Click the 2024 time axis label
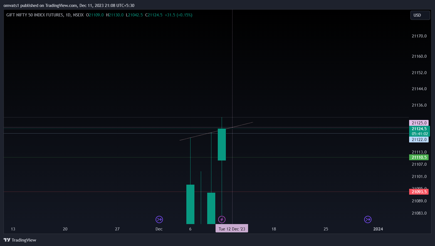This screenshot has height=246, width=435. (x=378, y=229)
